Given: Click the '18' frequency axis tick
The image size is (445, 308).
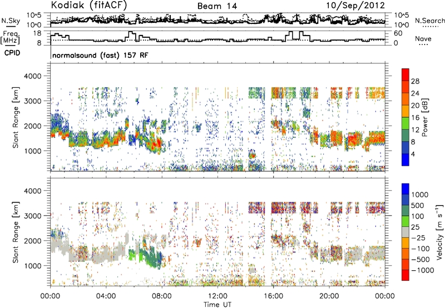Looking at the screenshot, I should (37, 33).
